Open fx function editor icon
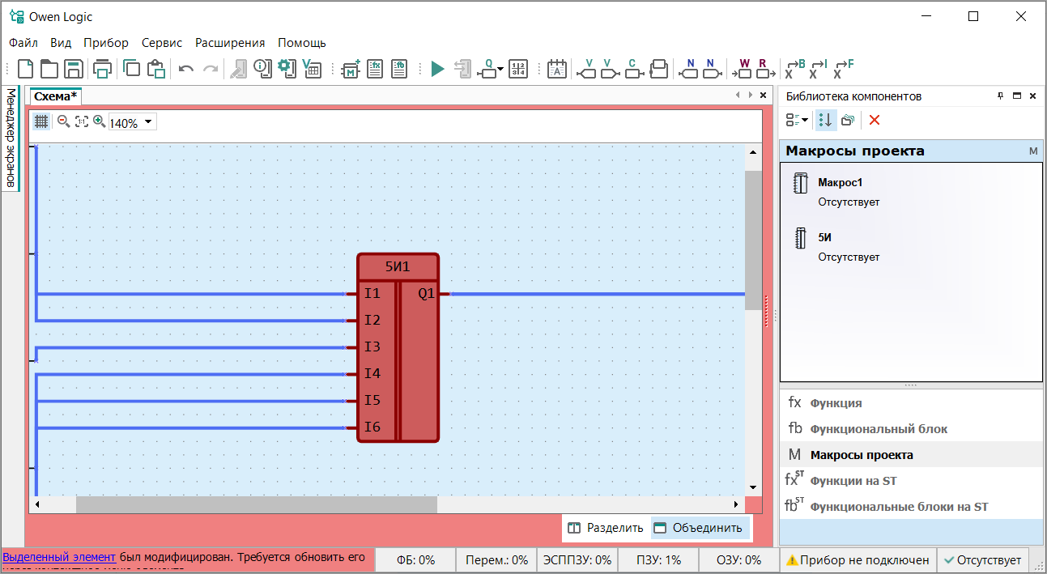Screen dimensions: 1047x574 tap(375, 70)
